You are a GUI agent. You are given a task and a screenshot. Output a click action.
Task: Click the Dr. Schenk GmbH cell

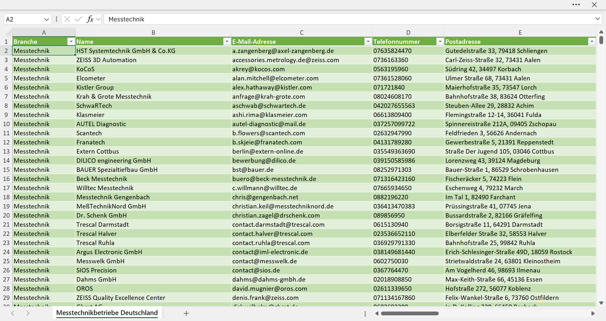point(153,215)
